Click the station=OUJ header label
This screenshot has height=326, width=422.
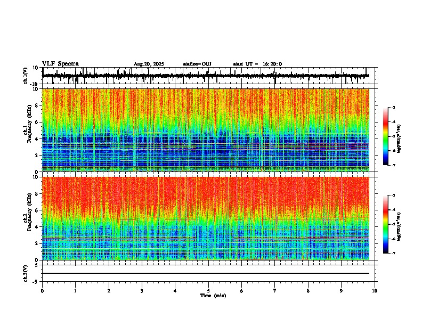[197, 64]
